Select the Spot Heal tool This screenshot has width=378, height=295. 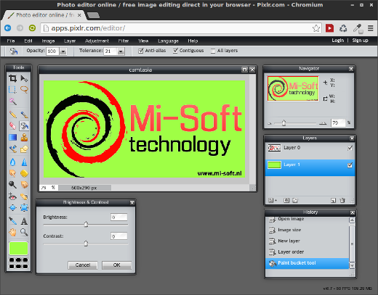pyautogui.click(x=24, y=196)
